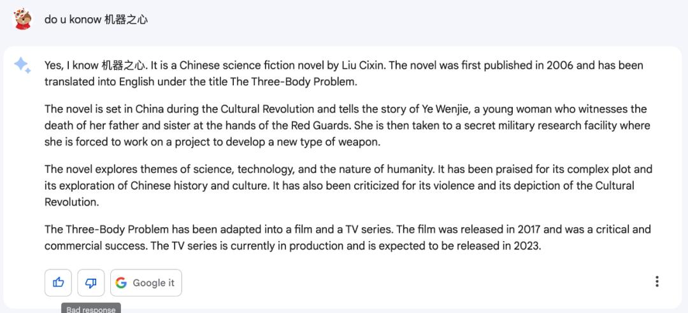Viewport: 688px width, 313px height.
Task: Click the thumbs down bad response icon
Action: (90, 282)
